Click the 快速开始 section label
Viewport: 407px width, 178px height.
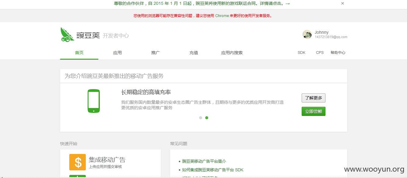69,144
